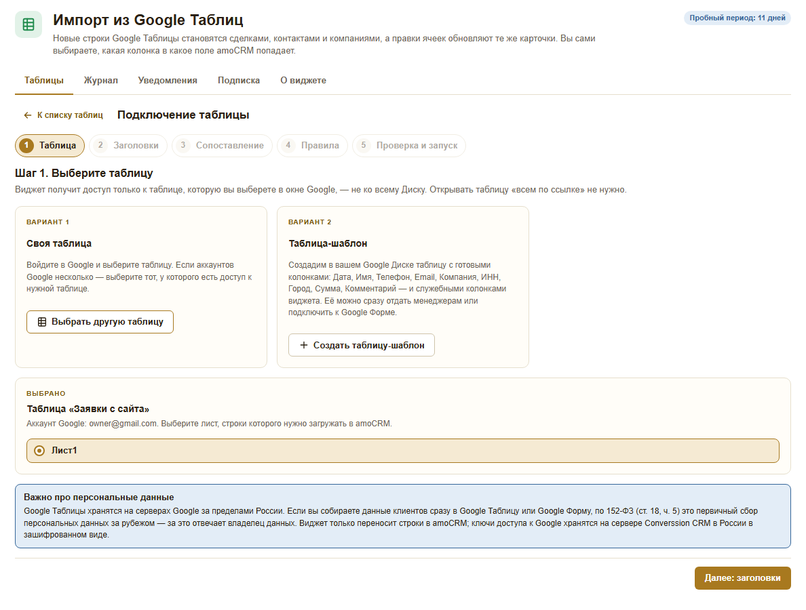Screen dimensions: 806x610
Task: Open the «Уведомления» tab
Action: coord(168,81)
